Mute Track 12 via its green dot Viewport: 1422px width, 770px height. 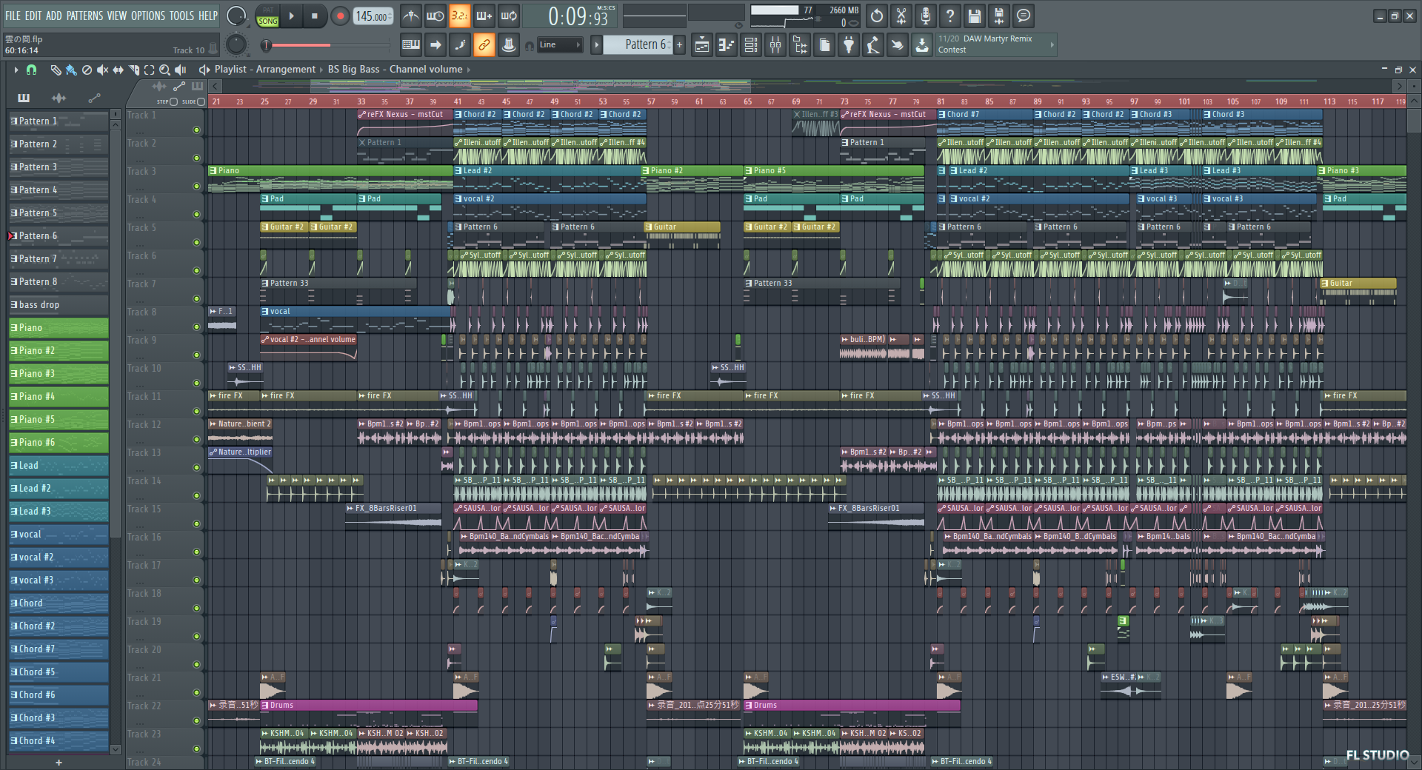(x=196, y=439)
